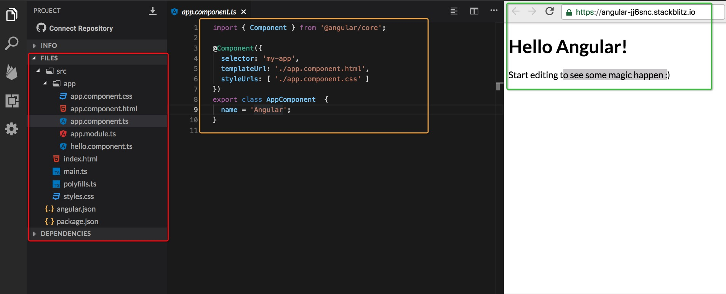Open the Settings gear sidebar icon
The height and width of the screenshot is (294, 726).
(12, 129)
